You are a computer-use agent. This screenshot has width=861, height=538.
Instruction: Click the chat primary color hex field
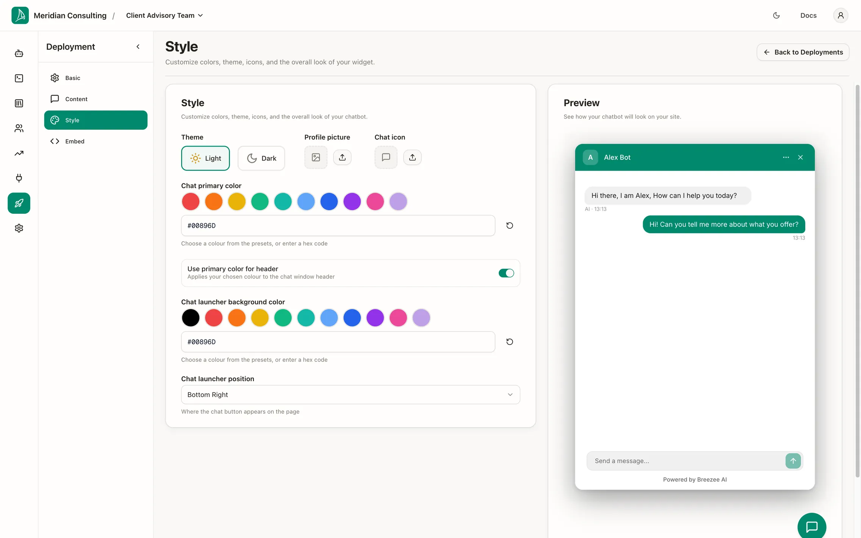click(338, 225)
